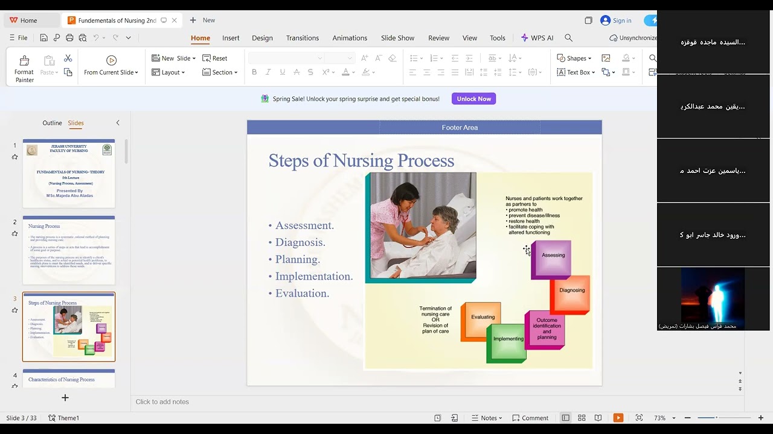This screenshot has width=773, height=434.
Task: Open the Shapes dropdown
Action: point(574,58)
